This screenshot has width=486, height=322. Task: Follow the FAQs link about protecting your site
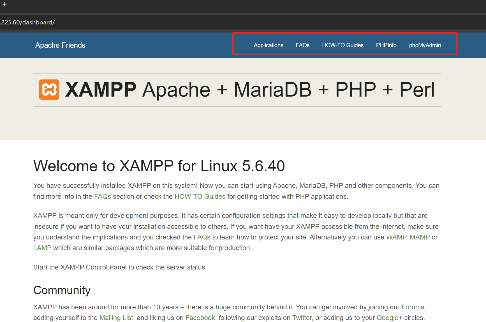coord(202,237)
